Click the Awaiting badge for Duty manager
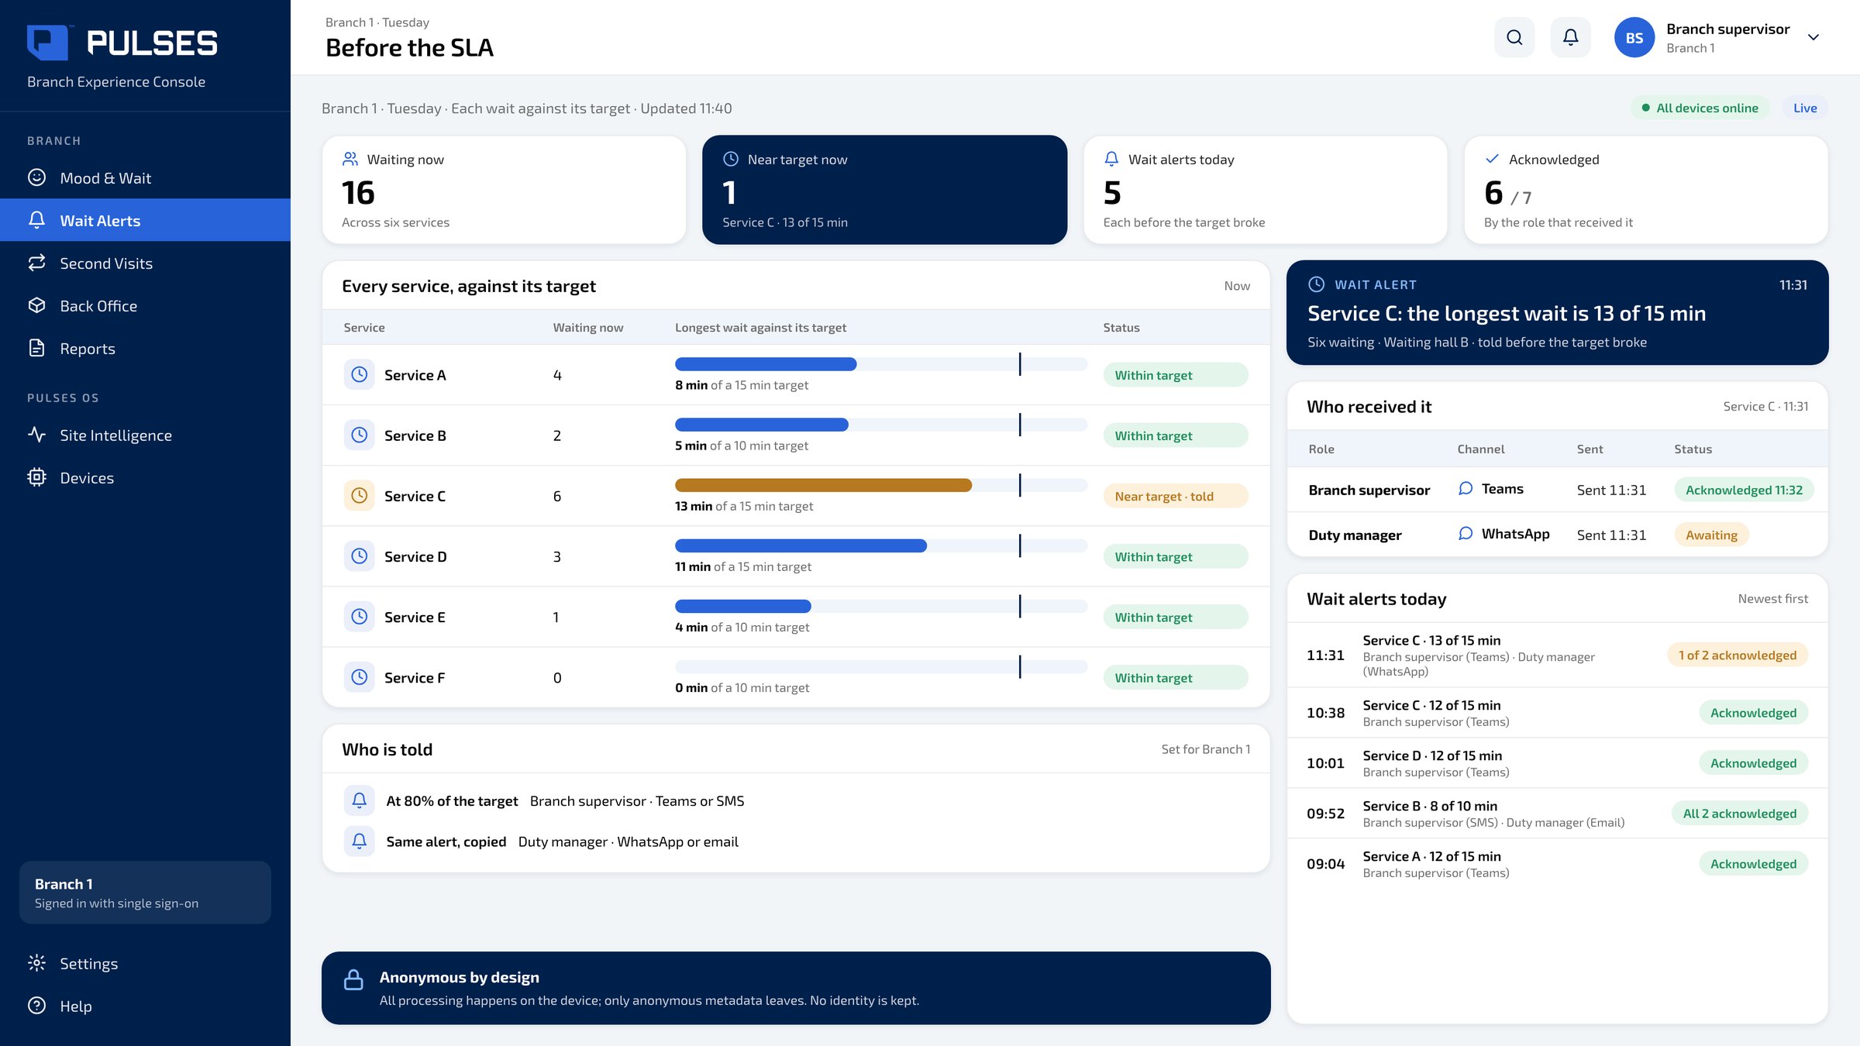 1711,535
